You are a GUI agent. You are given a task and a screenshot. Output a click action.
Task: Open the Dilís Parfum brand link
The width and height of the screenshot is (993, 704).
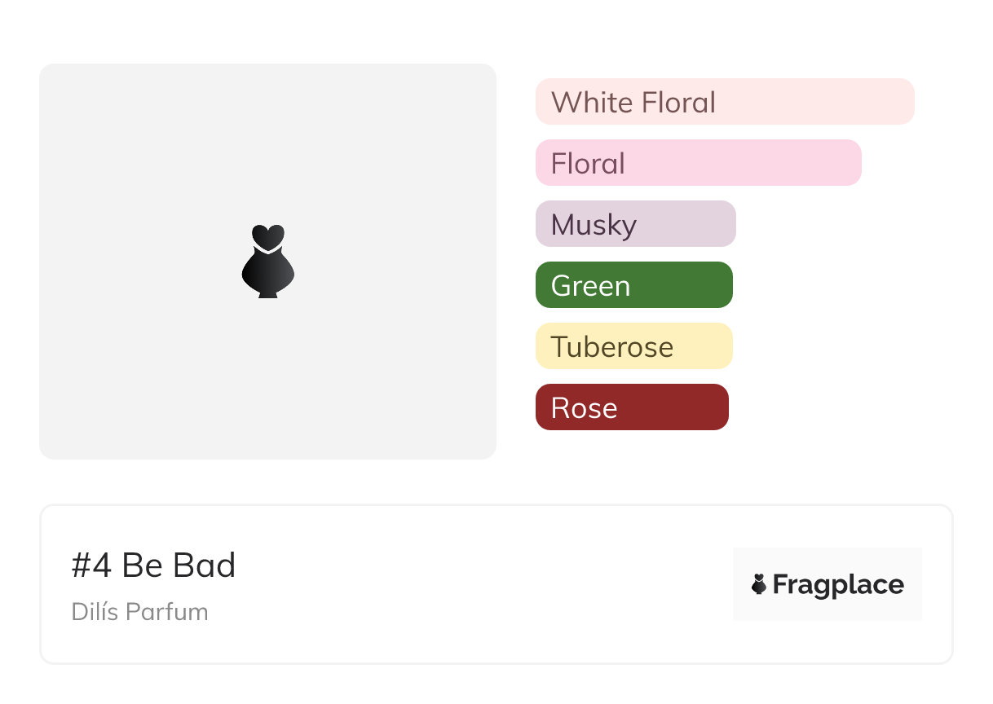(139, 612)
